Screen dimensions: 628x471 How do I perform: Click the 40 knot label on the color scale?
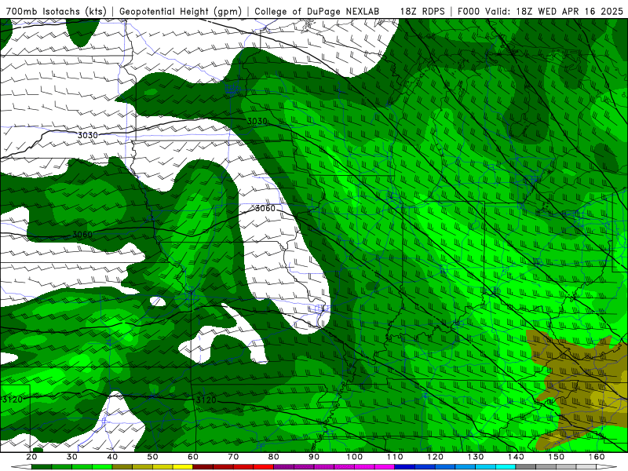click(x=112, y=457)
